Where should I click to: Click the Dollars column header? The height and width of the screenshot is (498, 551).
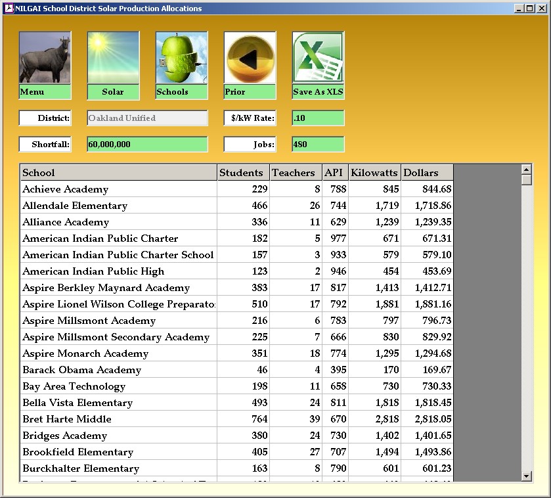pyautogui.click(x=427, y=173)
